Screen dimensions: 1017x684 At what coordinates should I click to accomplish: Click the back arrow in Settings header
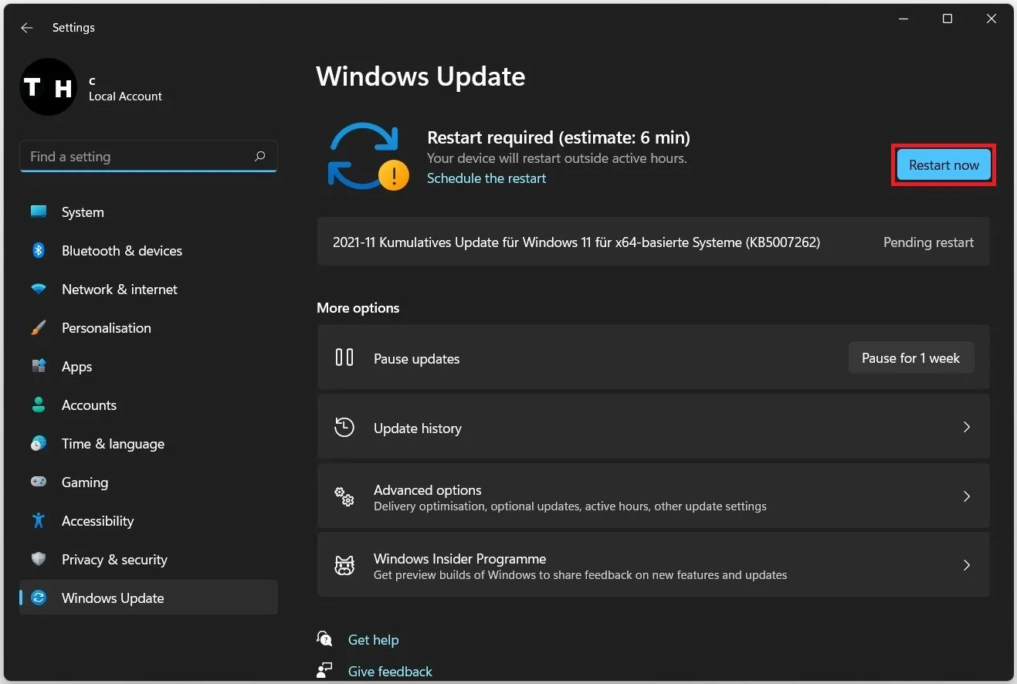coord(27,28)
